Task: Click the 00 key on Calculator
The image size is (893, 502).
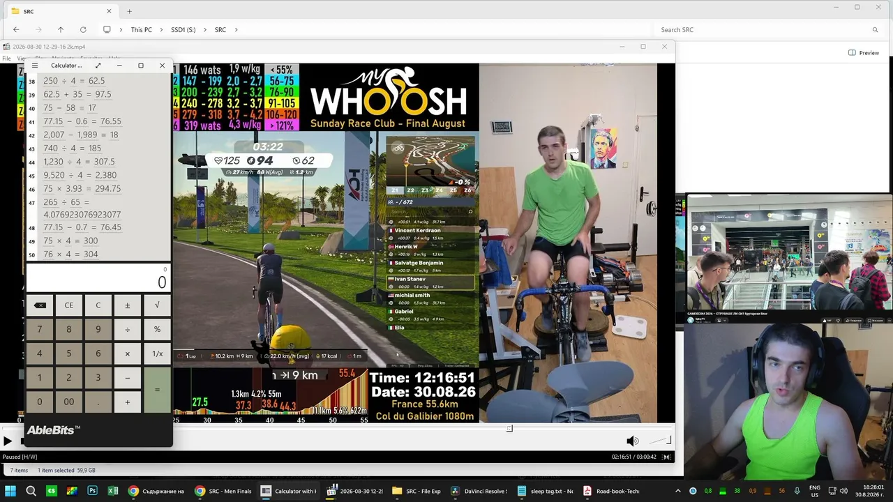Action: point(69,402)
